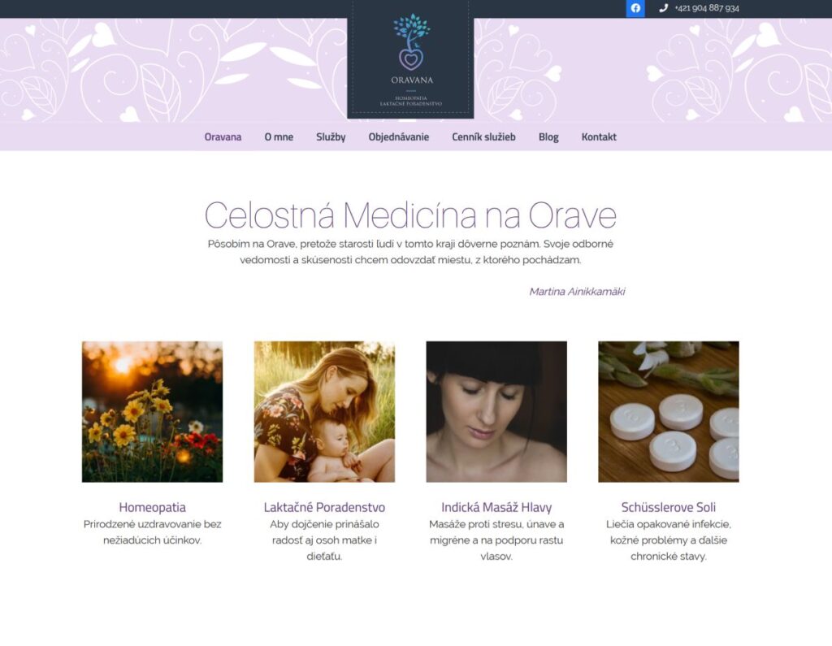The height and width of the screenshot is (646, 832).
Task: Click the Oravana tree logo
Action: (410, 59)
